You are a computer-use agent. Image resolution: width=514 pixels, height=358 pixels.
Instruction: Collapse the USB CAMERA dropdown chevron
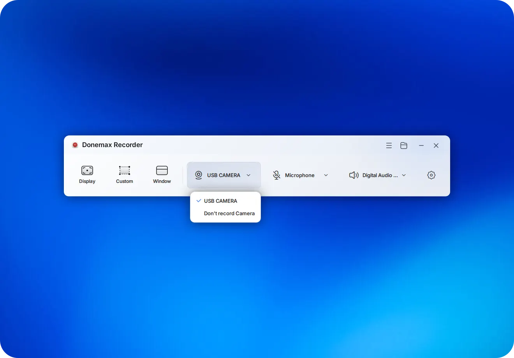(x=248, y=175)
